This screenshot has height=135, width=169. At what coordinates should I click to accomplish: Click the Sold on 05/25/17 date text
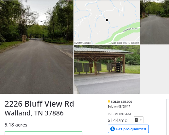pos(119,107)
